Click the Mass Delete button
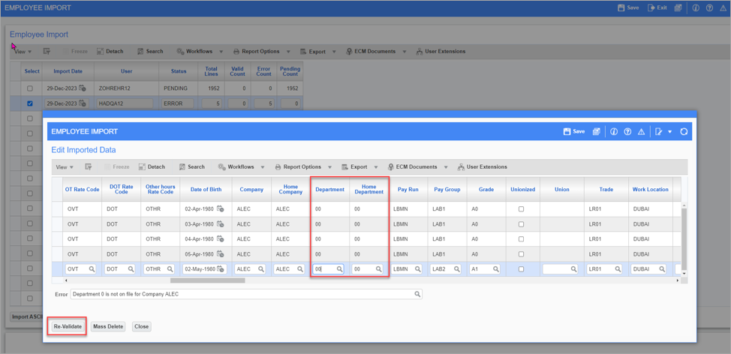The height and width of the screenshot is (354, 731). [107, 326]
